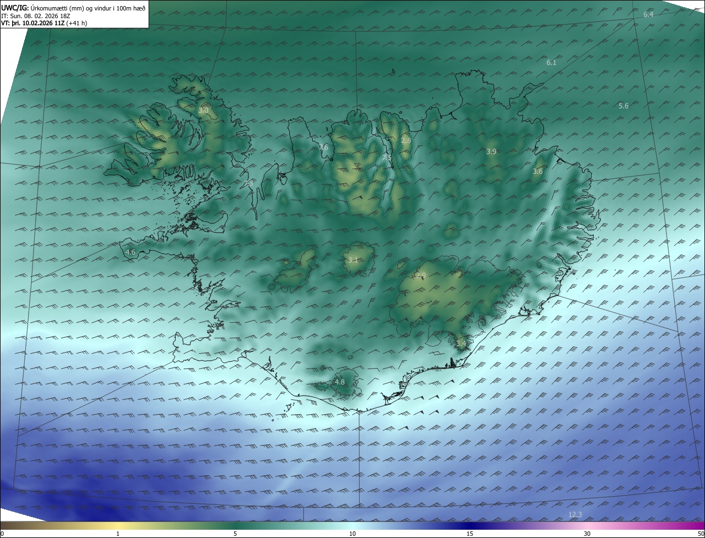705x538 pixels.
Task: Click the map value 3.9
Action: pos(491,152)
